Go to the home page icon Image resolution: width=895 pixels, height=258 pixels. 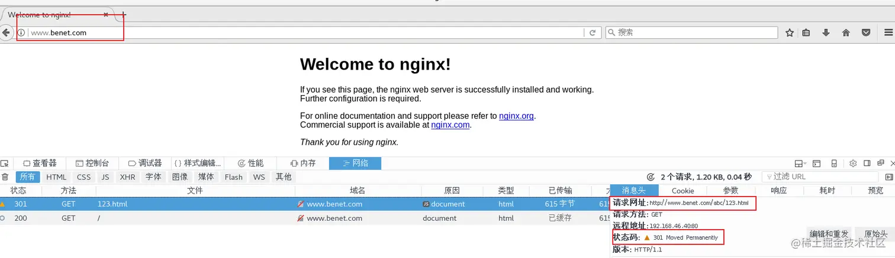[x=846, y=33]
